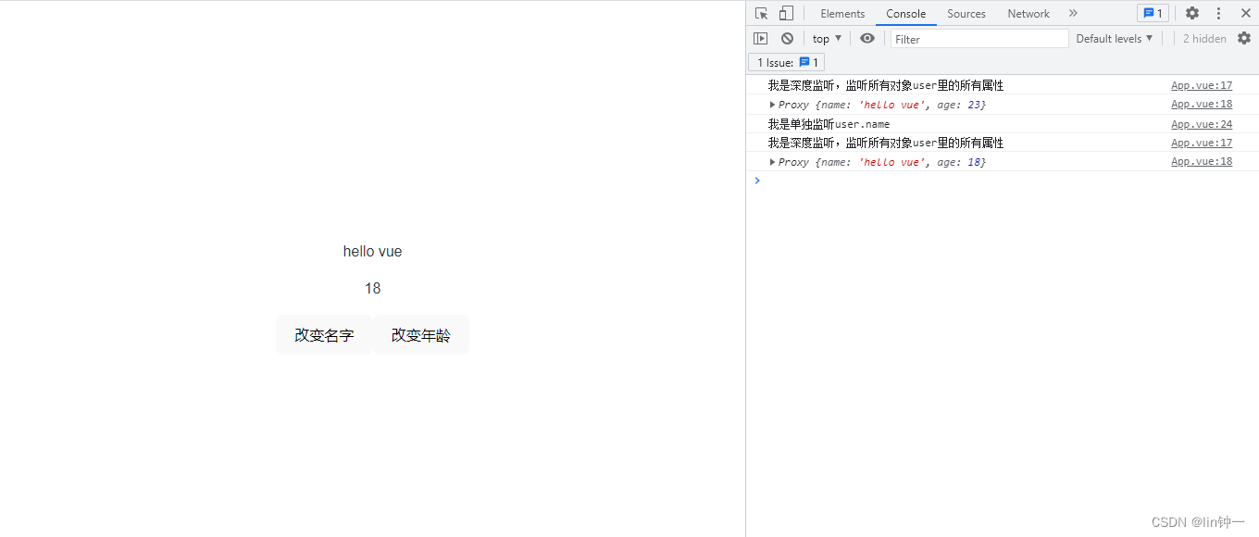Open the DevTools three-dot menu
This screenshot has height=537, width=1259.
point(1218,13)
